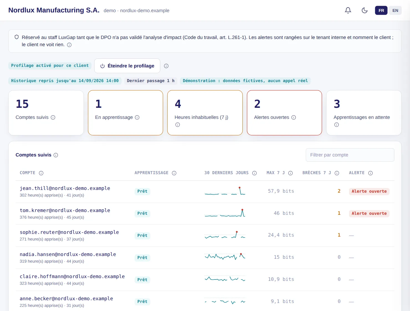Viewport: 410px width, 311px height.
Task: Open the '15 Comptes suivis' stat card
Action: tap(46, 113)
